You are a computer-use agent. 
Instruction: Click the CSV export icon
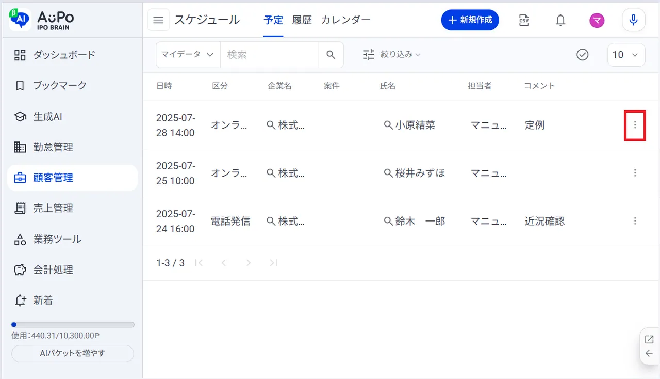point(524,20)
